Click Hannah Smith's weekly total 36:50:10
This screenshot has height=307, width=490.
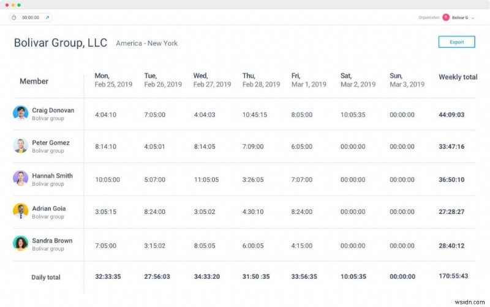[451, 180]
